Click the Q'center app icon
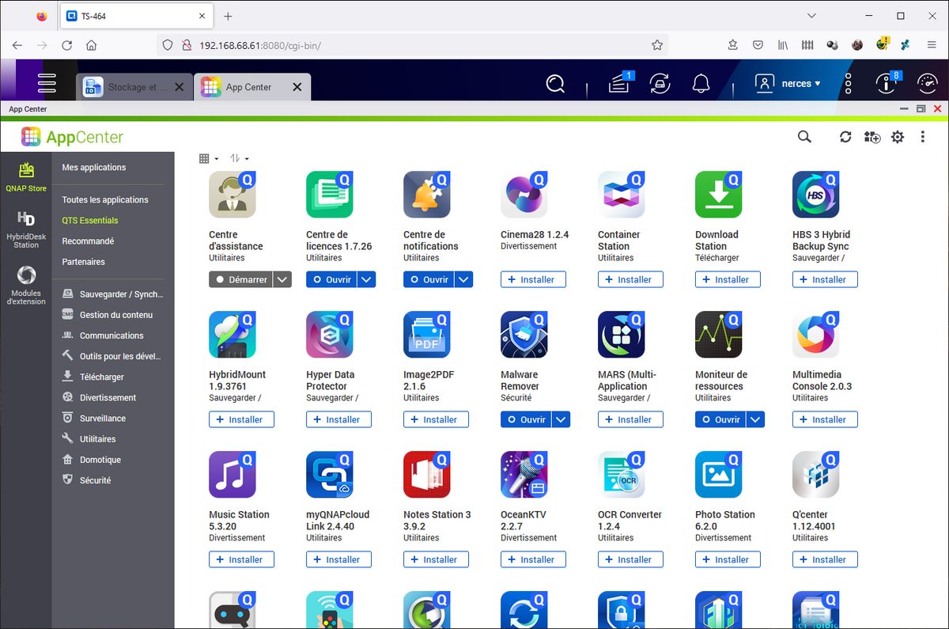Viewport: 949px width, 629px height. point(816,475)
